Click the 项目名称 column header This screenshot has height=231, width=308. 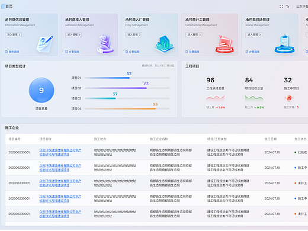tap(46, 139)
